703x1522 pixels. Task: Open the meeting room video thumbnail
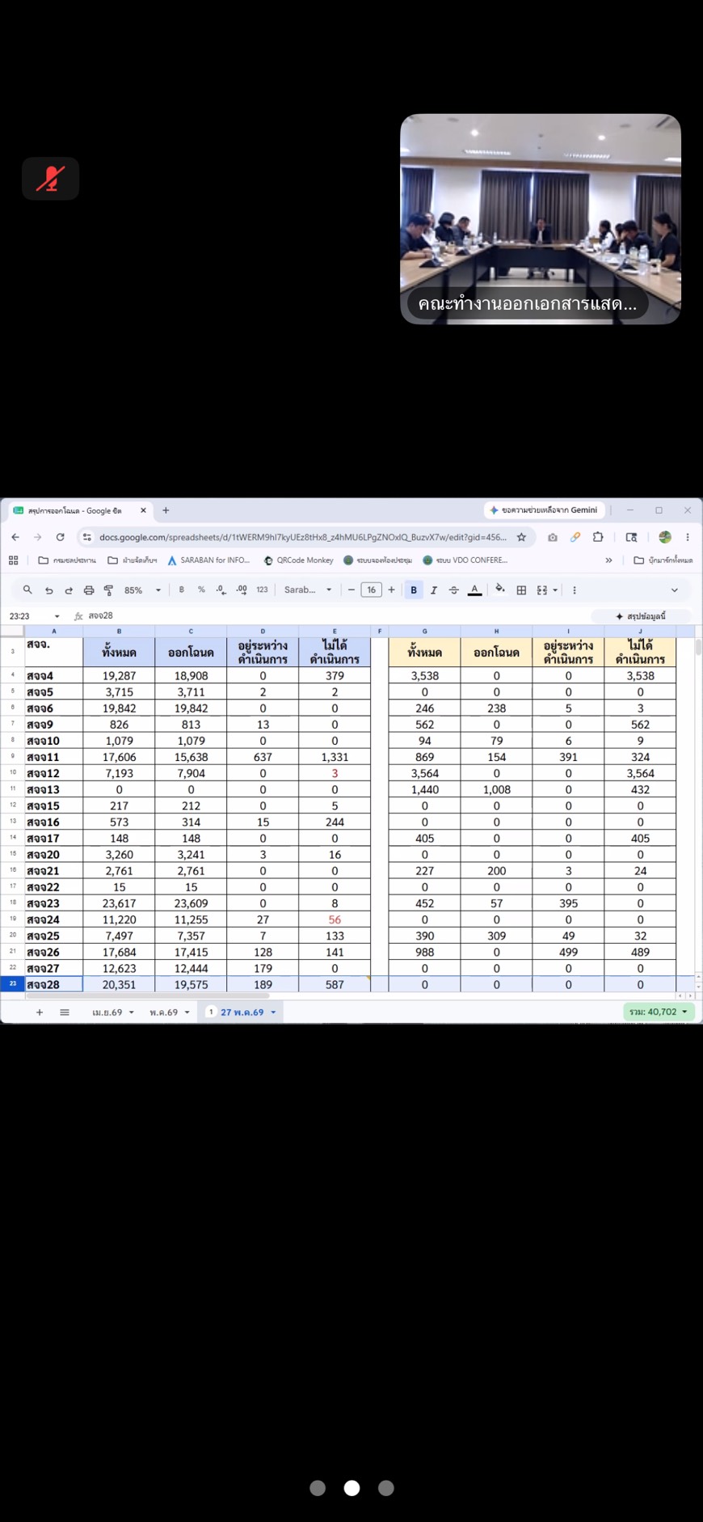tap(541, 219)
